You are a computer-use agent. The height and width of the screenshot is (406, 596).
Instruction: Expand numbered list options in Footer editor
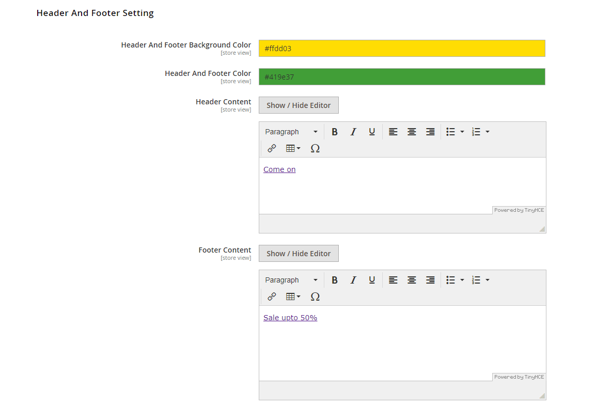(488, 280)
